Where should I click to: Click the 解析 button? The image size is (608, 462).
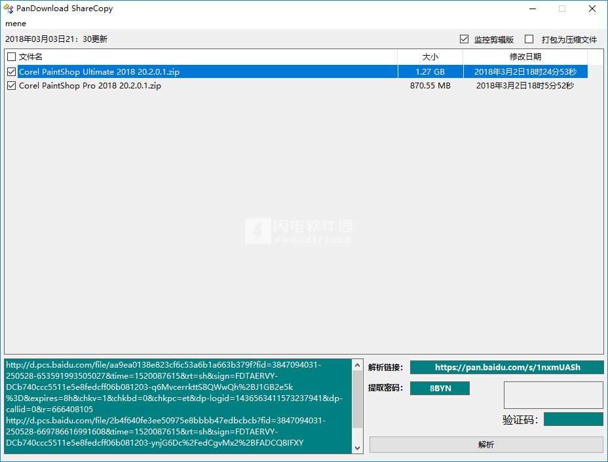[486, 444]
